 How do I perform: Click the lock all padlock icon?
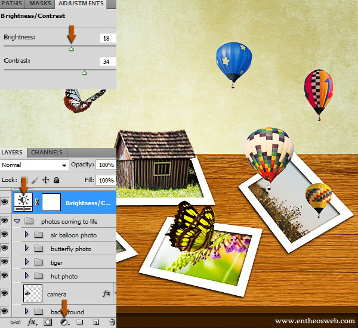pyautogui.click(x=57, y=180)
